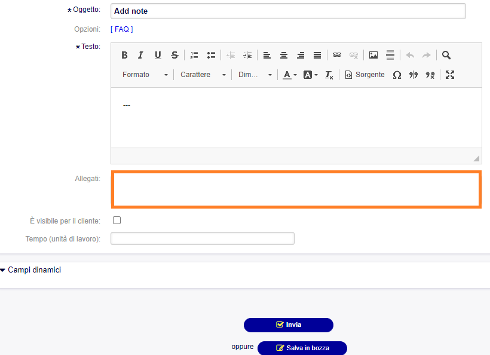Enable 'È visibile per il cliente' checkbox
The width and height of the screenshot is (490, 355).
tap(117, 220)
